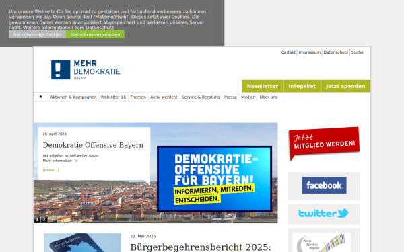This screenshot has height=252, width=404.
Task: Click the Jetzt Mitglied werden banner
Action: pyautogui.click(x=324, y=144)
